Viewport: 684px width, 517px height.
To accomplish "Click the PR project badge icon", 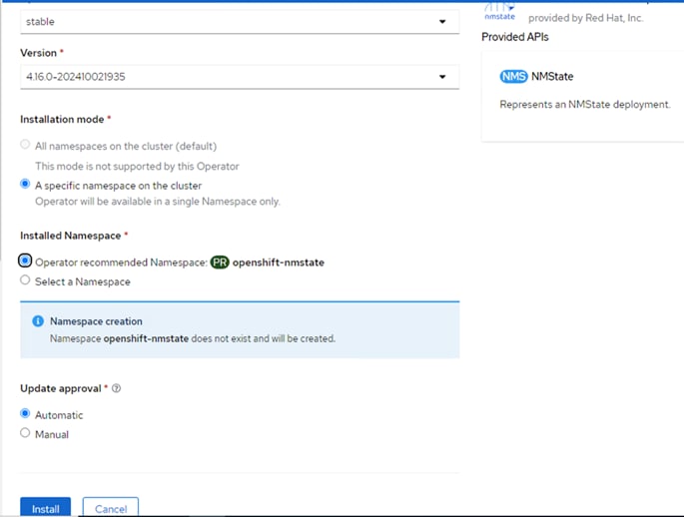I will [x=220, y=262].
